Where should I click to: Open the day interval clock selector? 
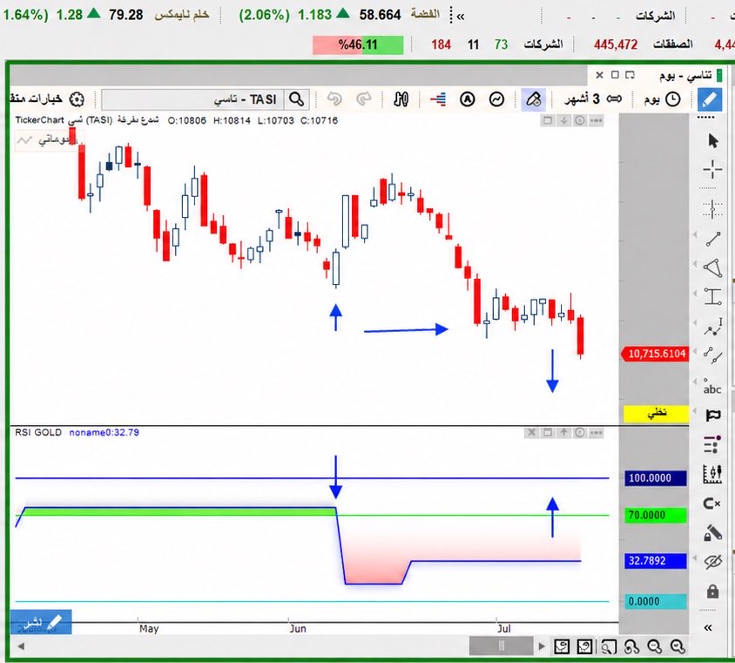coord(661,99)
